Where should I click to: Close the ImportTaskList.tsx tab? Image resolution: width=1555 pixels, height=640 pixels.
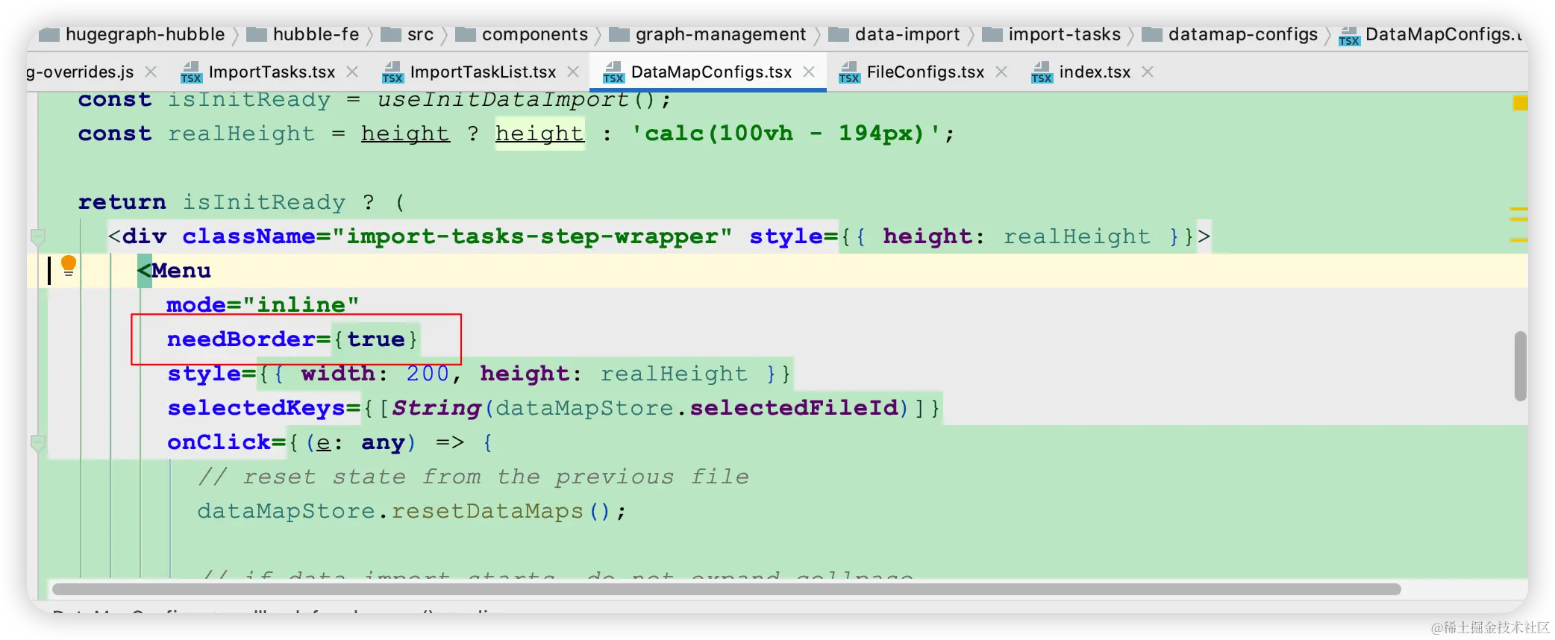(573, 72)
